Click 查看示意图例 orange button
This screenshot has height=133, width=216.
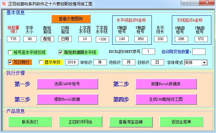[71, 19]
